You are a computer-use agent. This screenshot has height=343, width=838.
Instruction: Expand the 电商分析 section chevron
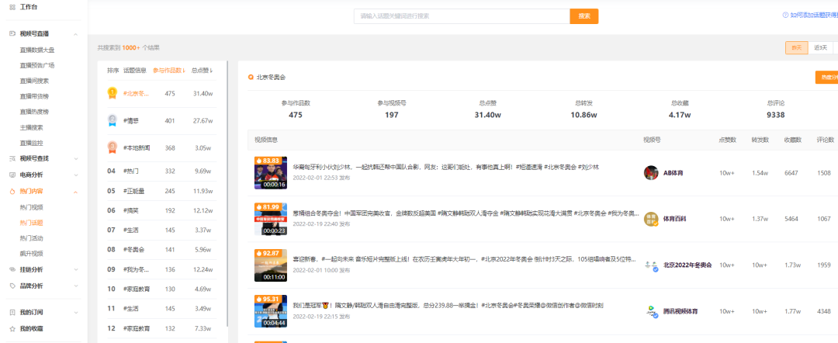coord(74,175)
